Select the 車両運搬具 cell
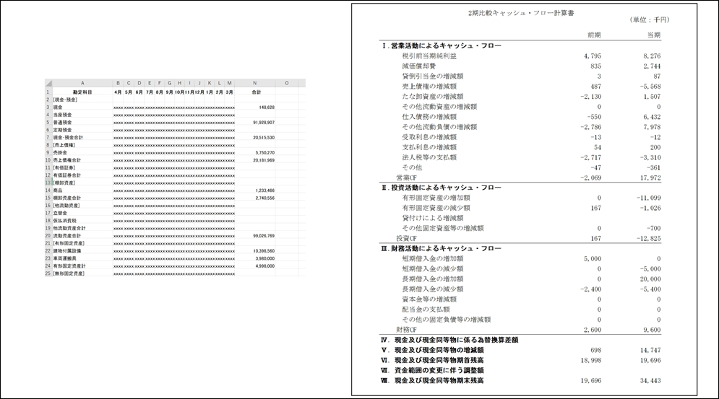The width and height of the screenshot is (719, 399). [82, 258]
